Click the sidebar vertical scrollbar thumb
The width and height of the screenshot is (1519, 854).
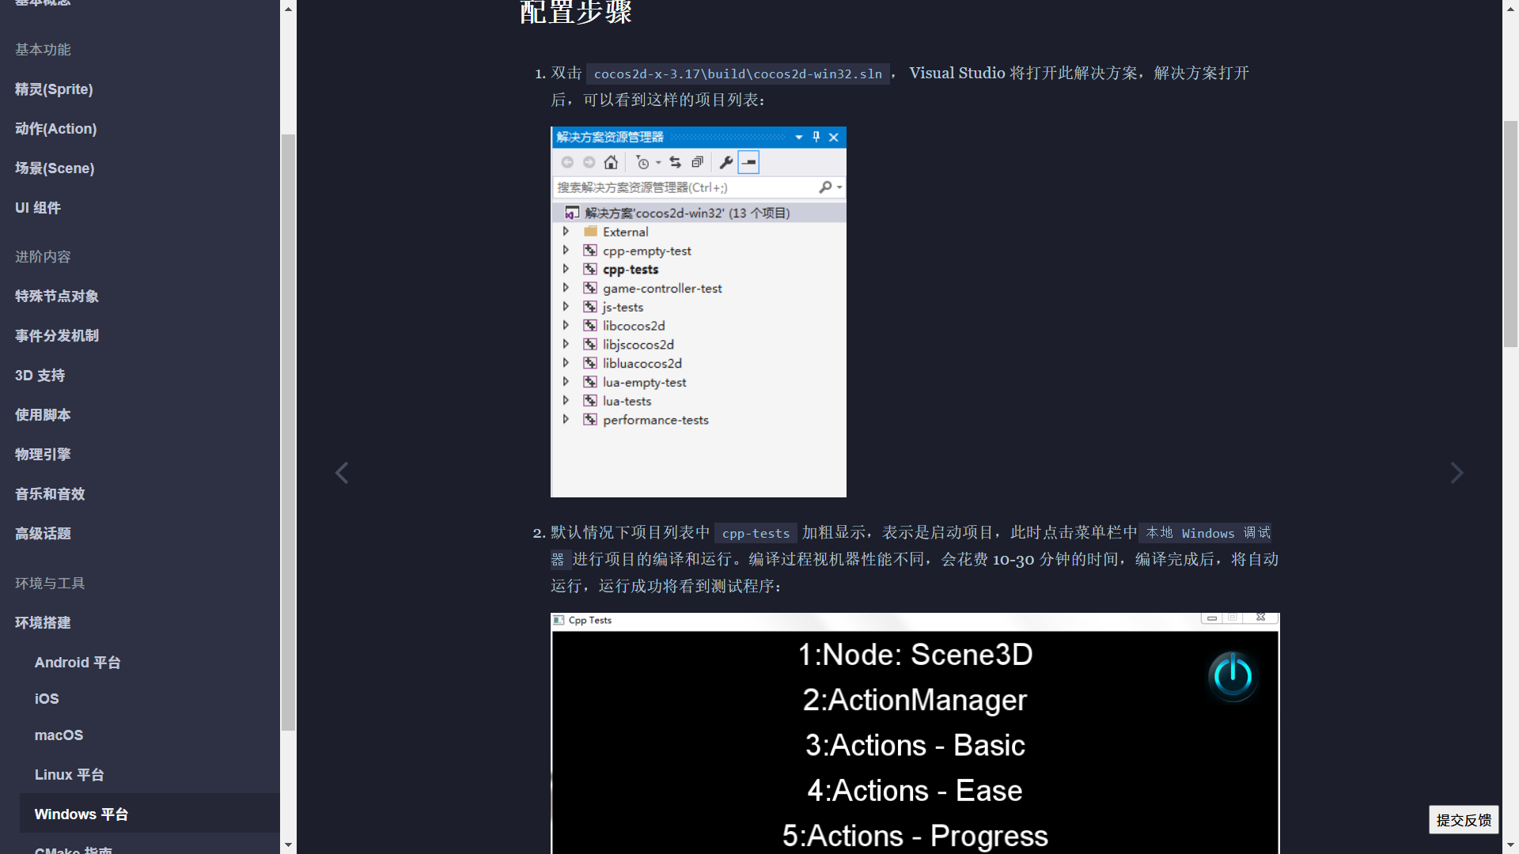(x=288, y=431)
